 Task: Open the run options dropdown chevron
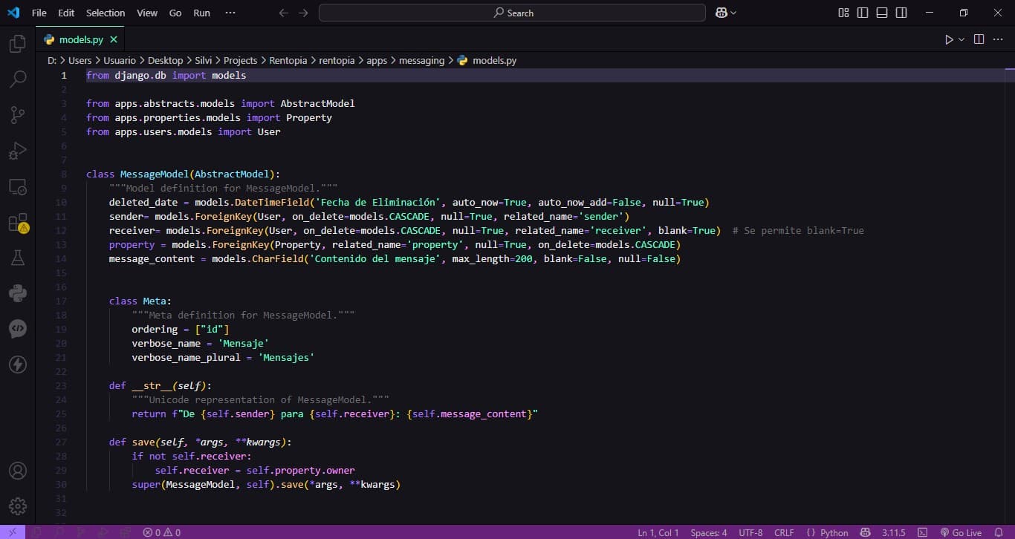pos(962,39)
